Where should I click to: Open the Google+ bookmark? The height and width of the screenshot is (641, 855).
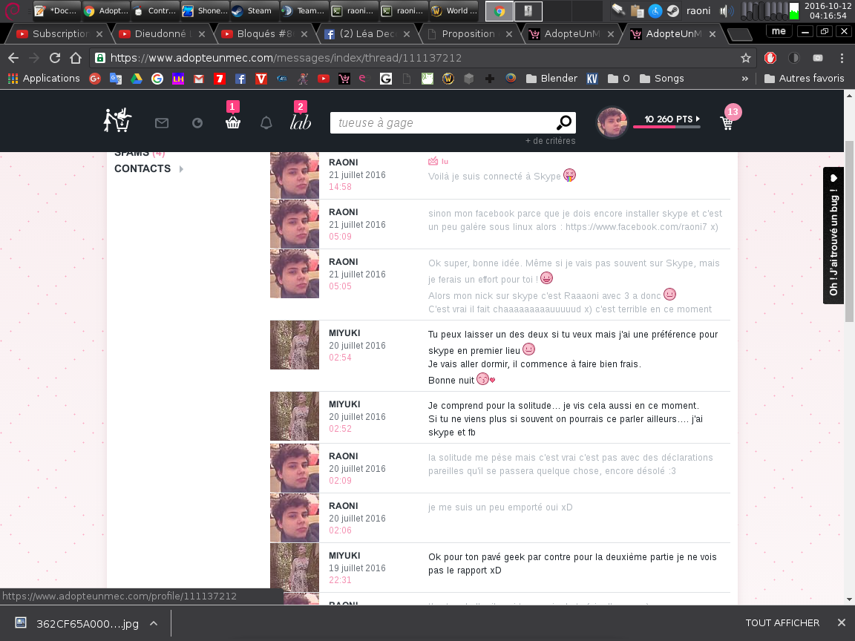click(95, 79)
